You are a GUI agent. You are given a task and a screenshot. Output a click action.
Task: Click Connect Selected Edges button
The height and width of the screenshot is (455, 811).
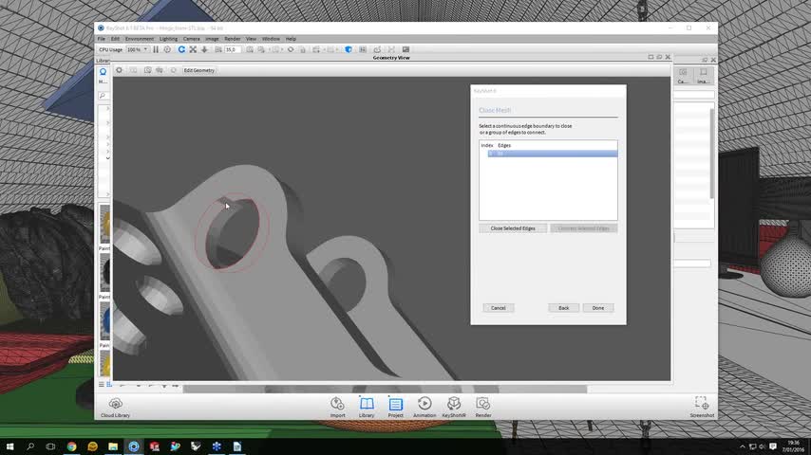pos(583,228)
